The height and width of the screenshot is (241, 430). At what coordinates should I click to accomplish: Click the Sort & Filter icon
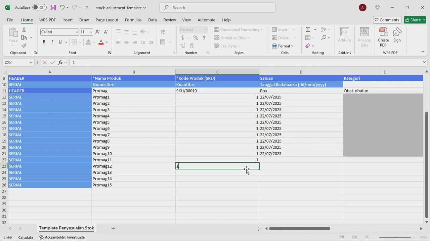[x=324, y=29]
